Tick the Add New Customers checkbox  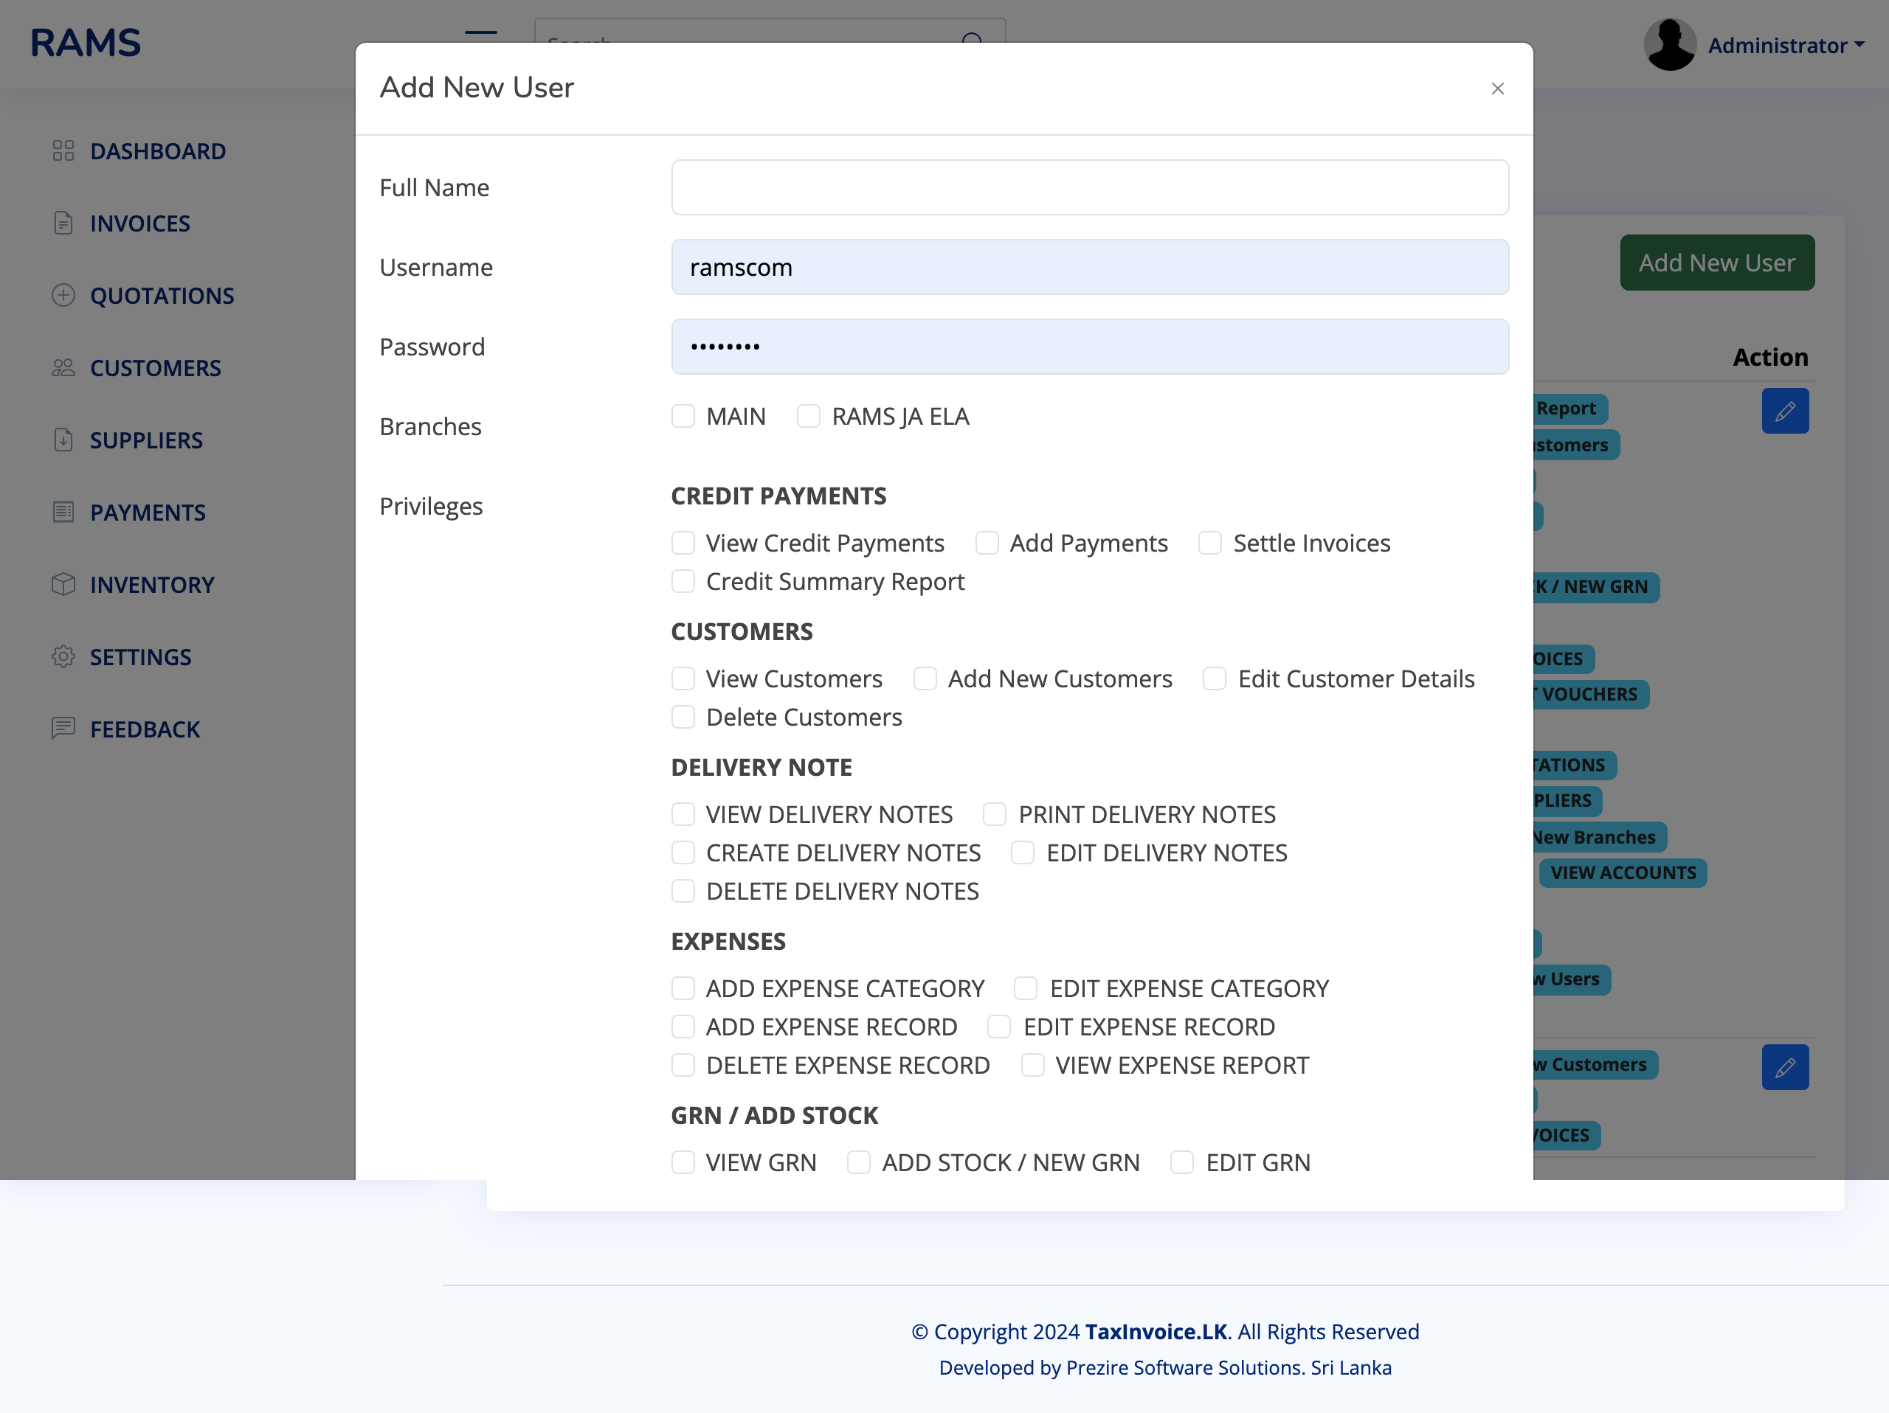click(925, 678)
